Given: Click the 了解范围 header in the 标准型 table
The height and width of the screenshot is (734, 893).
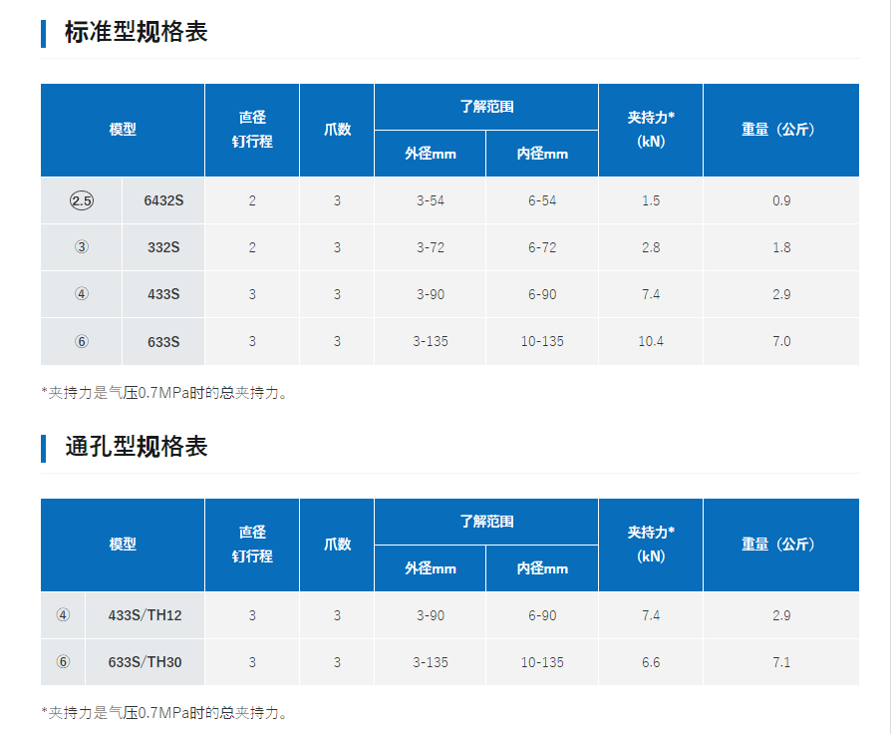Looking at the screenshot, I should click(486, 107).
